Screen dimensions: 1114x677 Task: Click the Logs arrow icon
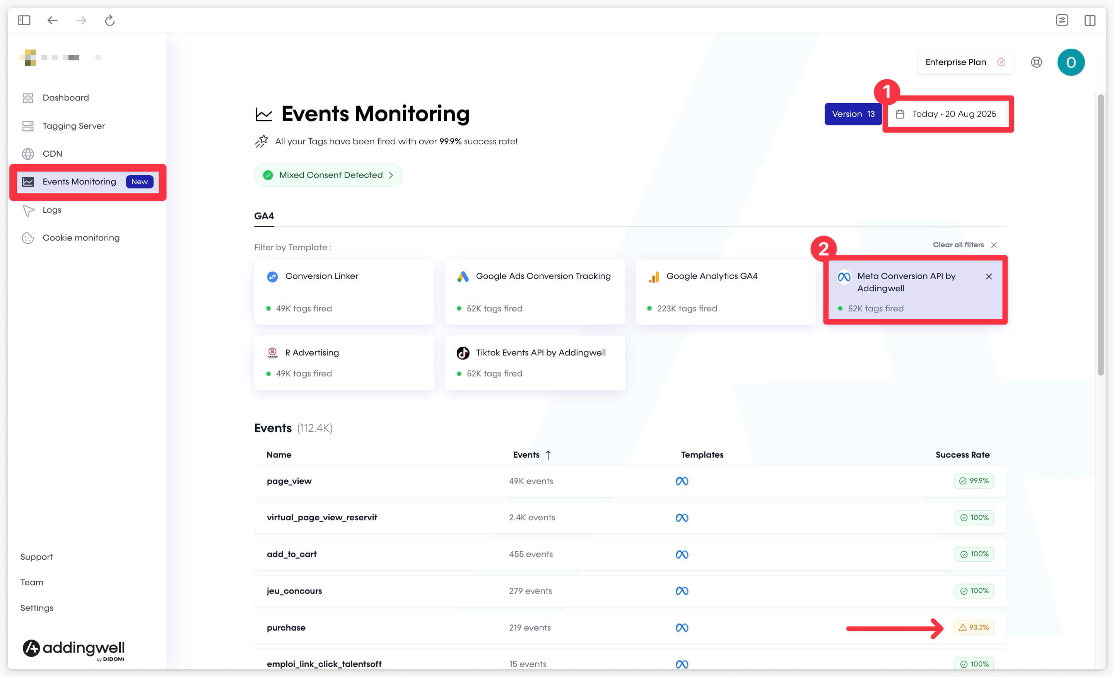tap(28, 210)
